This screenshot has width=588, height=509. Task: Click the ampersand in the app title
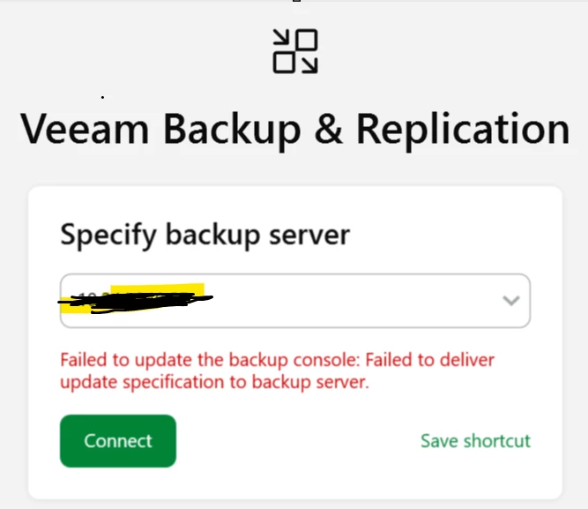pos(328,129)
